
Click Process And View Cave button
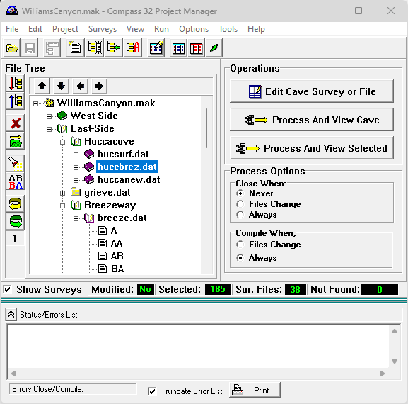[312, 120]
